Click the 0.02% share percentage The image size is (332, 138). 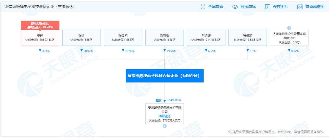pyautogui.click(x=295, y=51)
